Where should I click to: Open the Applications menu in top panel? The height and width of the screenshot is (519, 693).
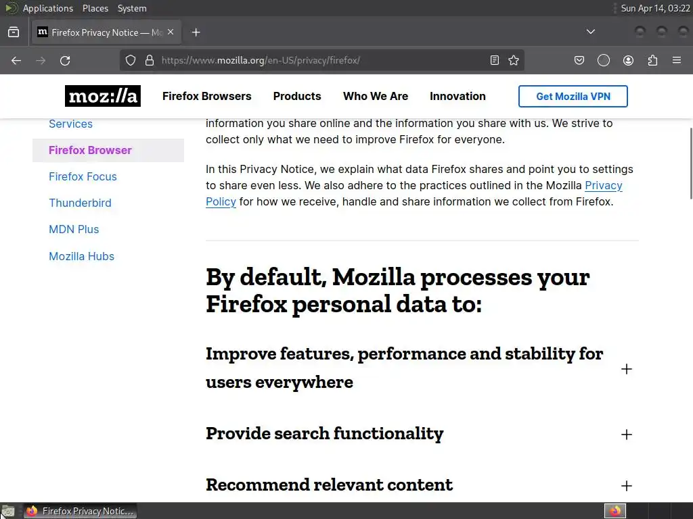(47, 8)
